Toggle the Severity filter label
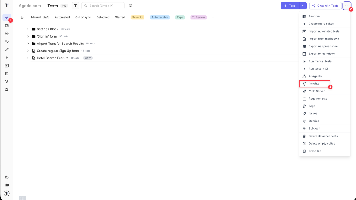 click(137, 17)
